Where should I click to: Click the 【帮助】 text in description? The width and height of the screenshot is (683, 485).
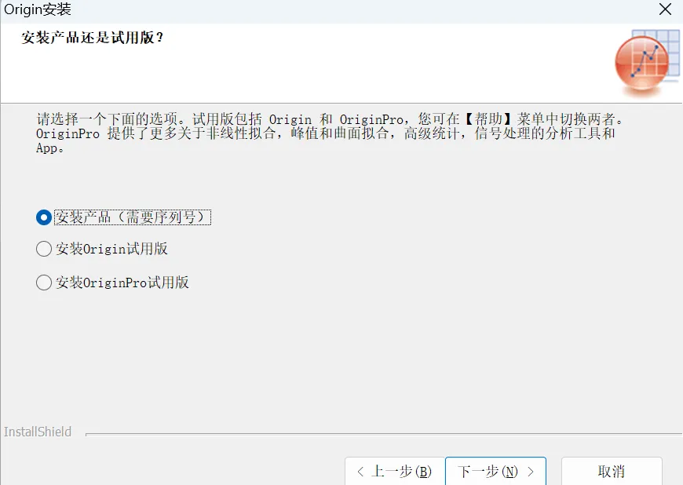[x=488, y=119]
